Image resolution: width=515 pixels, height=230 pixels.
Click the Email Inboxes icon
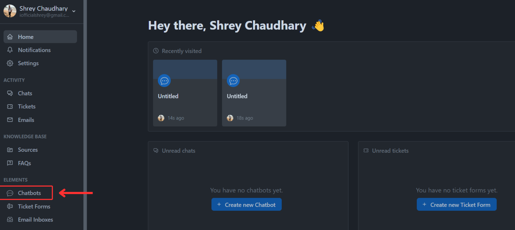[10, 219]
